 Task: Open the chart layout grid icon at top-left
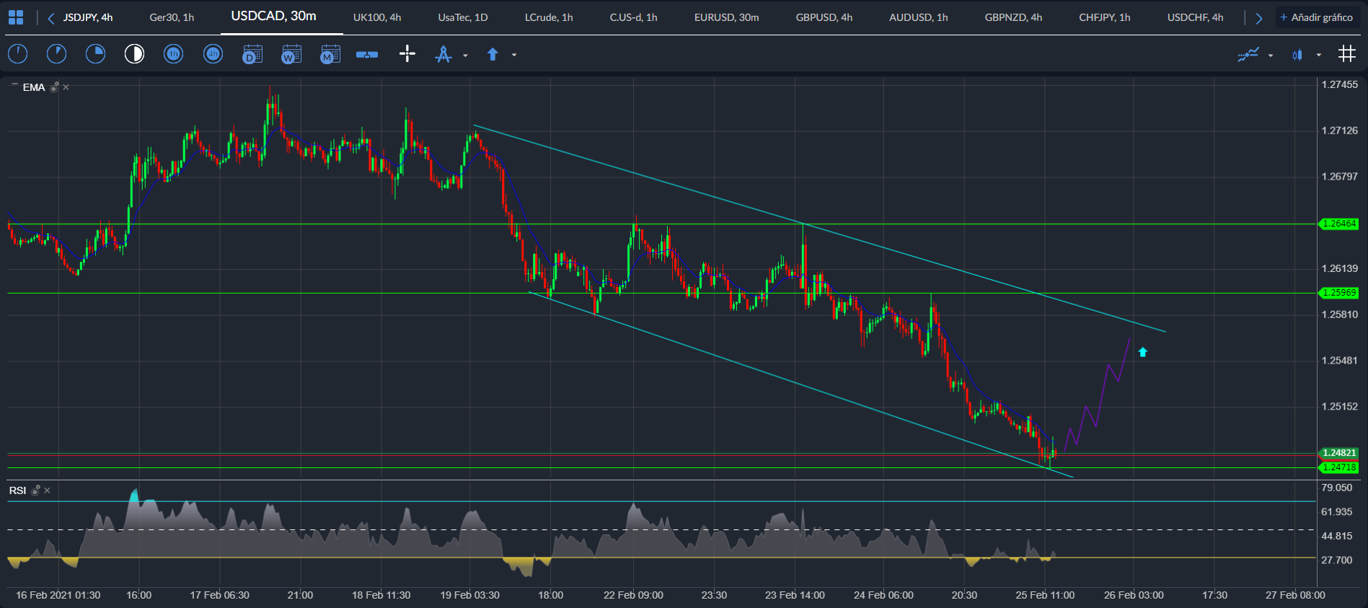(16, 17)
